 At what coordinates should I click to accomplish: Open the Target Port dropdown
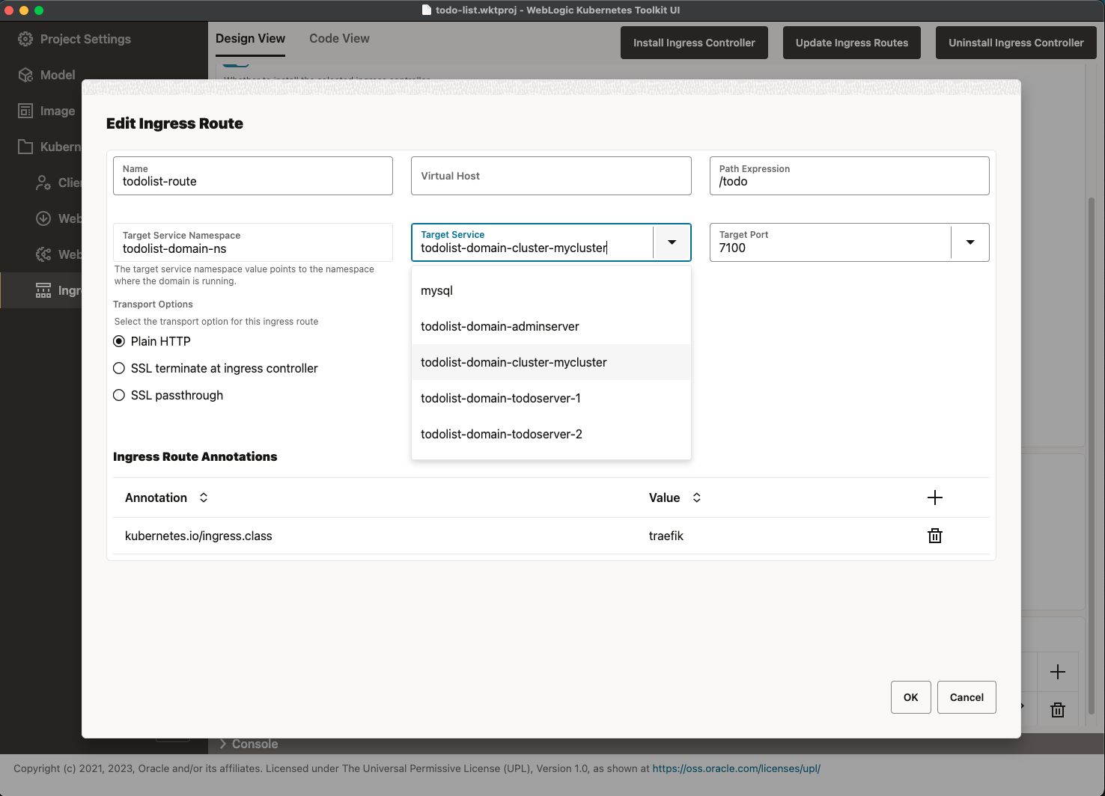[x=970, y=242]
